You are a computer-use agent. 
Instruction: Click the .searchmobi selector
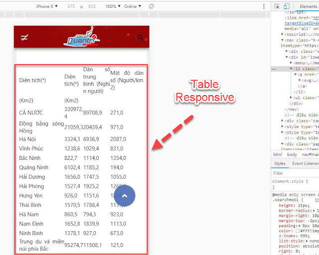(286, 200)
